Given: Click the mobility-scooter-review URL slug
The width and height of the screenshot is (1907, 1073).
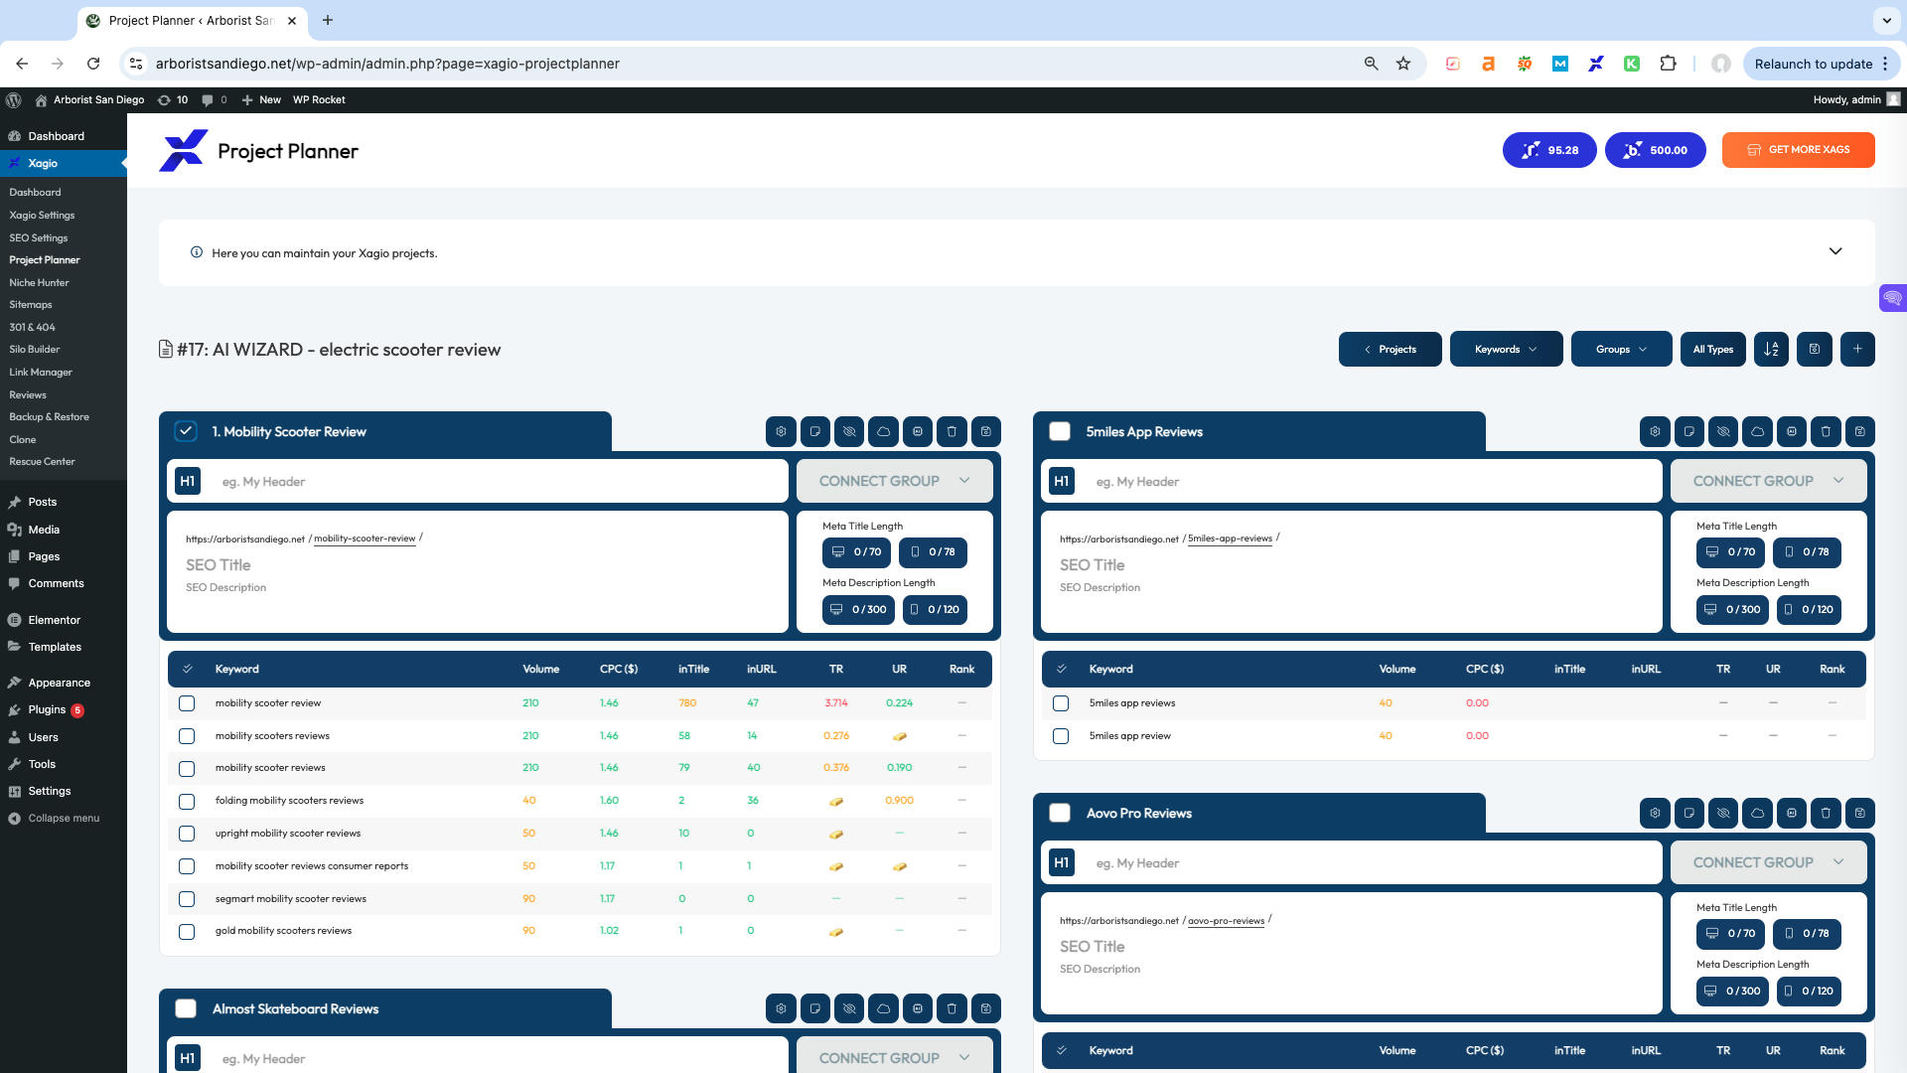Looking at the screenshot, I should (x=365, y=538).
